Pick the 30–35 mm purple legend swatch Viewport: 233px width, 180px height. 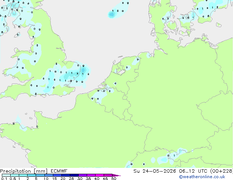pos(82,175)
